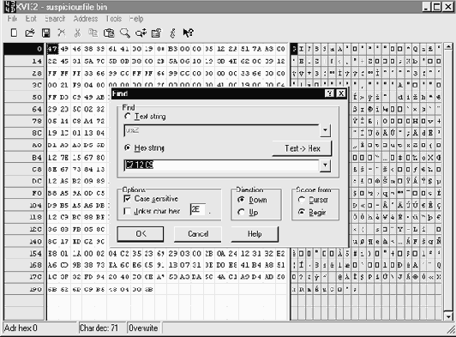Select the Up direction radio button
Screen dimensions: 456x337
241,212
